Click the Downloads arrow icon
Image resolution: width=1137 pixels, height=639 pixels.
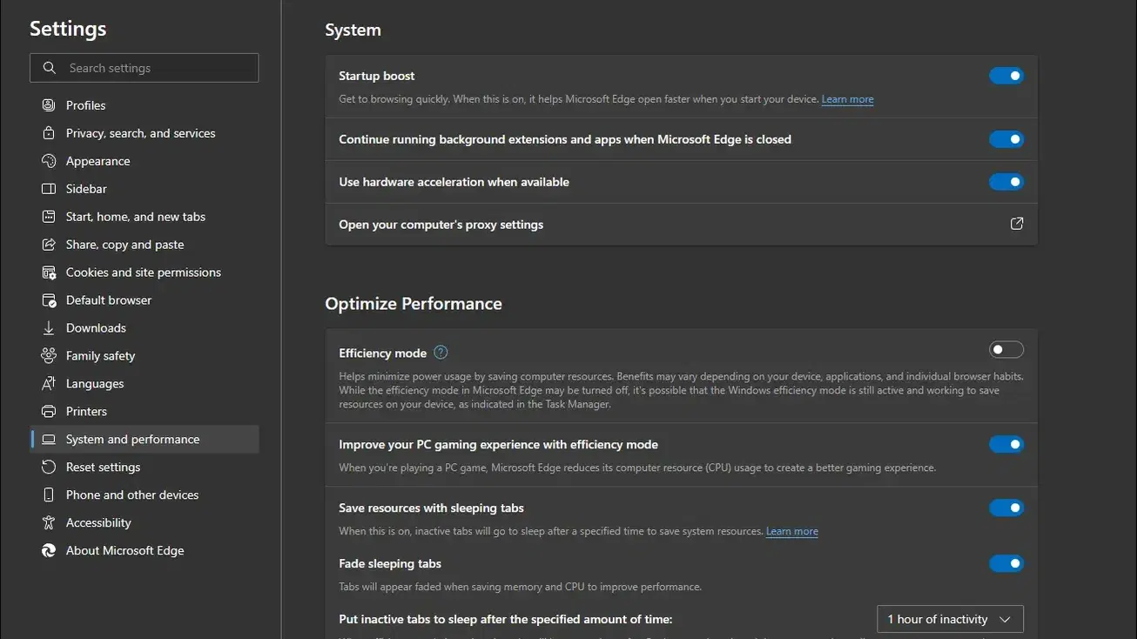(x=49, y=328)
